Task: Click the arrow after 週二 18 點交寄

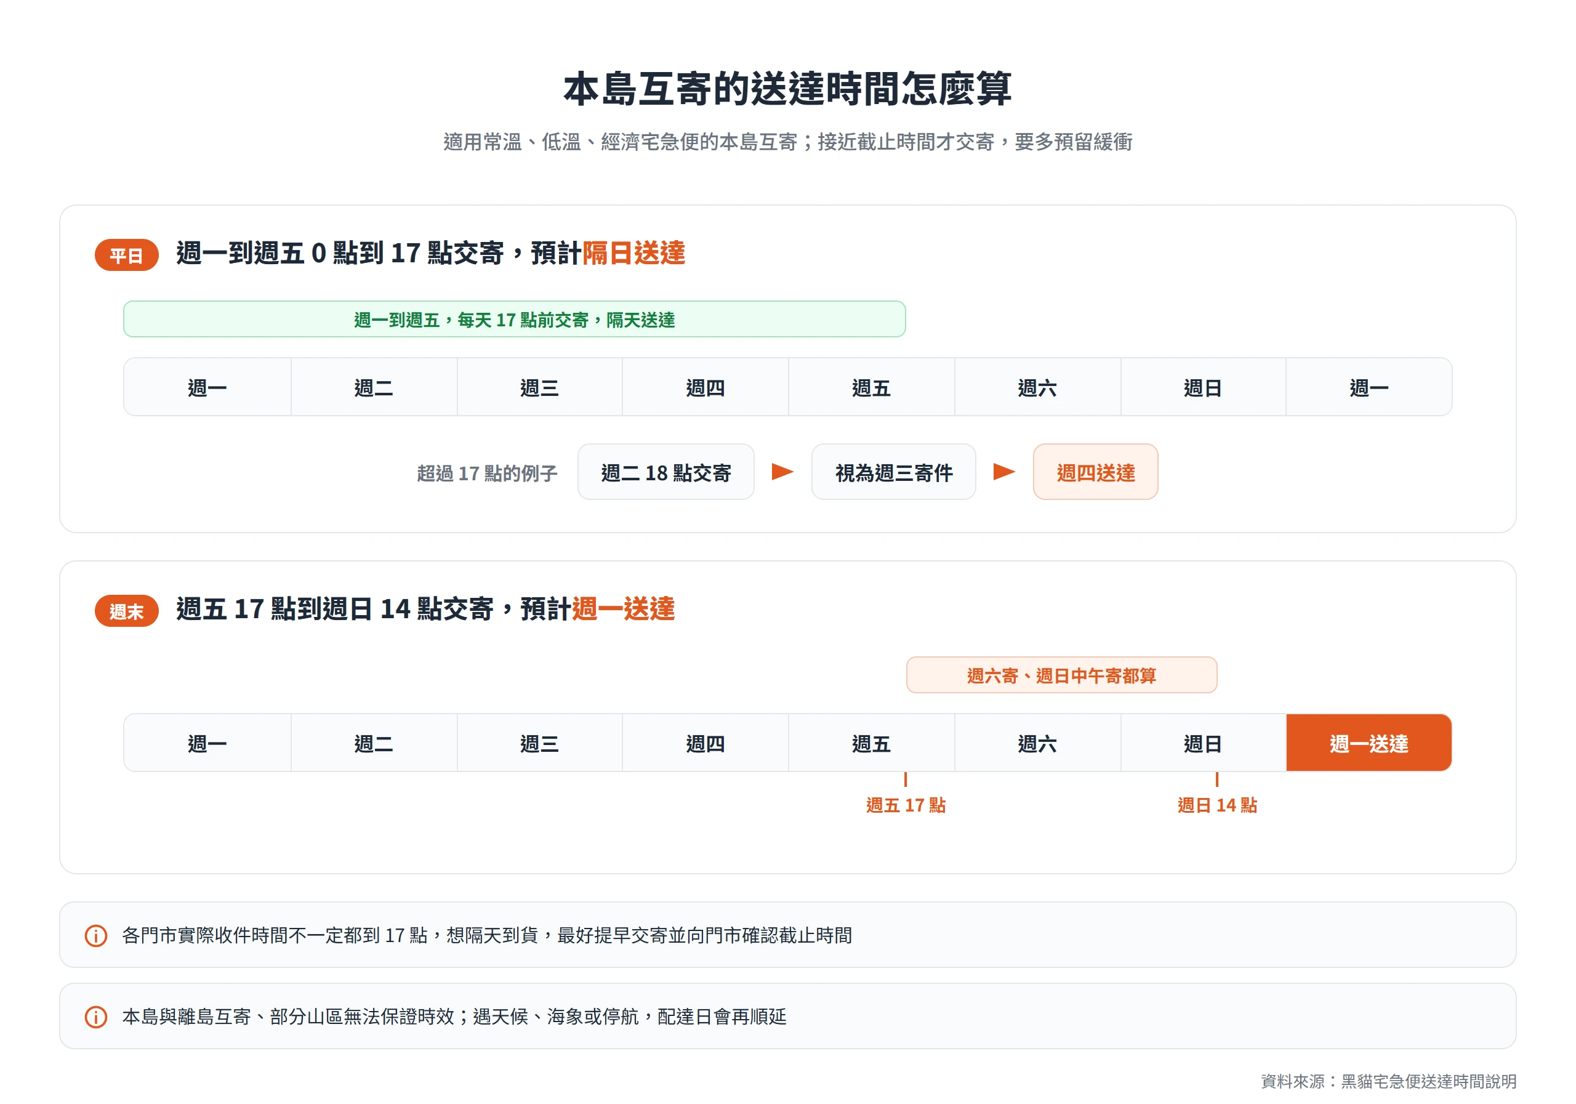Action: (x=782, y=472)
